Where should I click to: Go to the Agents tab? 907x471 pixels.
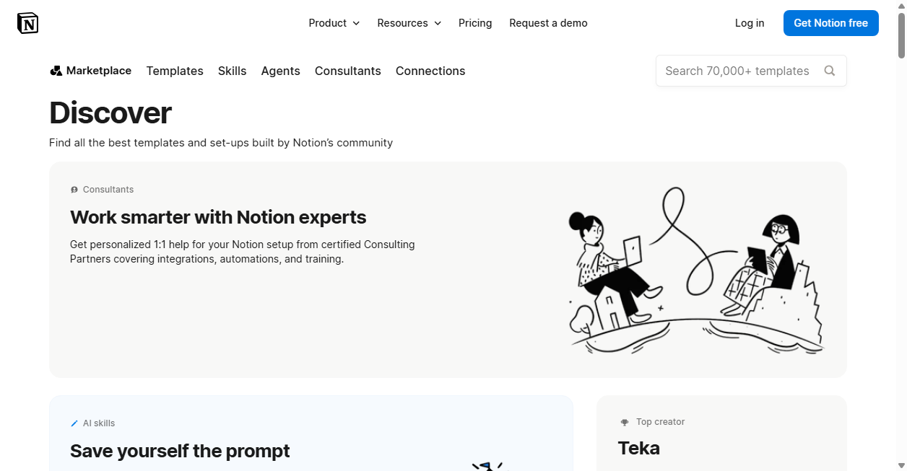click(x=280, y=71)
